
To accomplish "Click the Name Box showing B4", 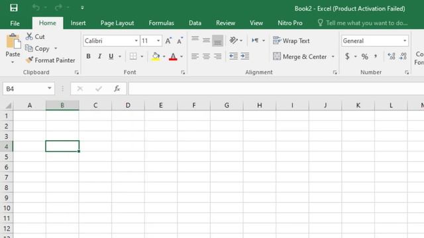I will [x=28, y=89].
